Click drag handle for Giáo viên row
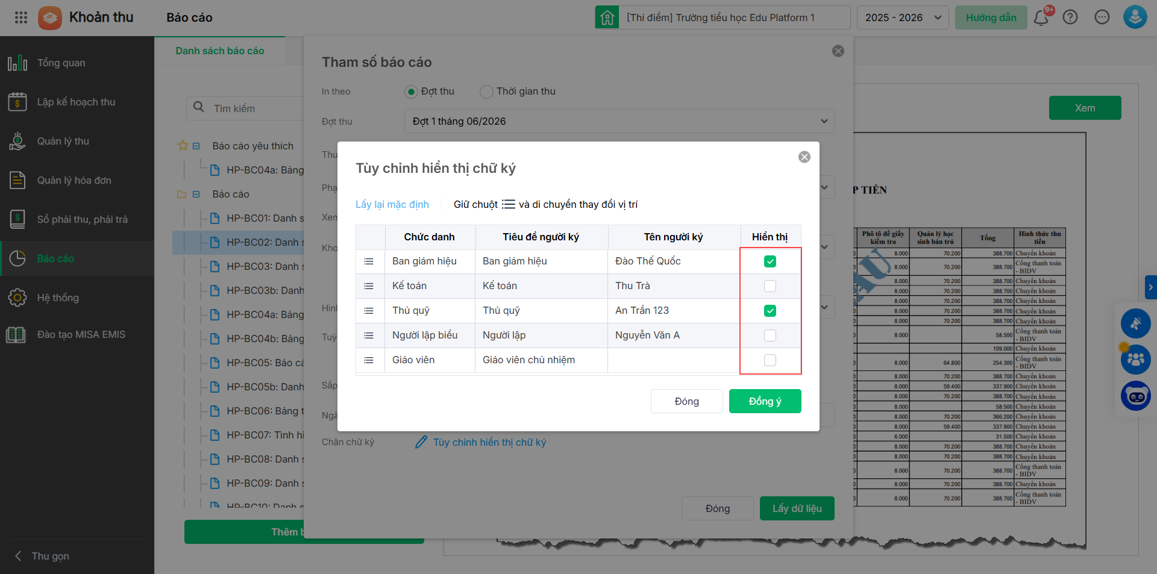 coord(369,360)
